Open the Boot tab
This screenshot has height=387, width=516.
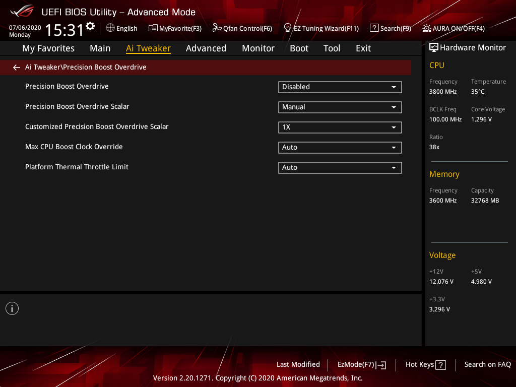coord(299,48)
